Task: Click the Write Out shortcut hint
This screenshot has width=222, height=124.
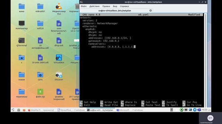Action: 109,102
